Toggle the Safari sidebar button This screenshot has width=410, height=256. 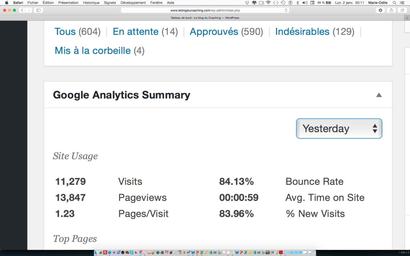(39, 10)
